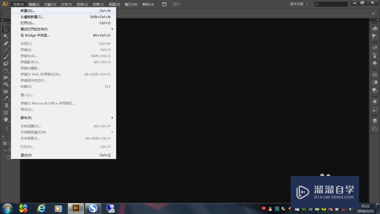Select the Warp tool

click(x=6, y=77)
